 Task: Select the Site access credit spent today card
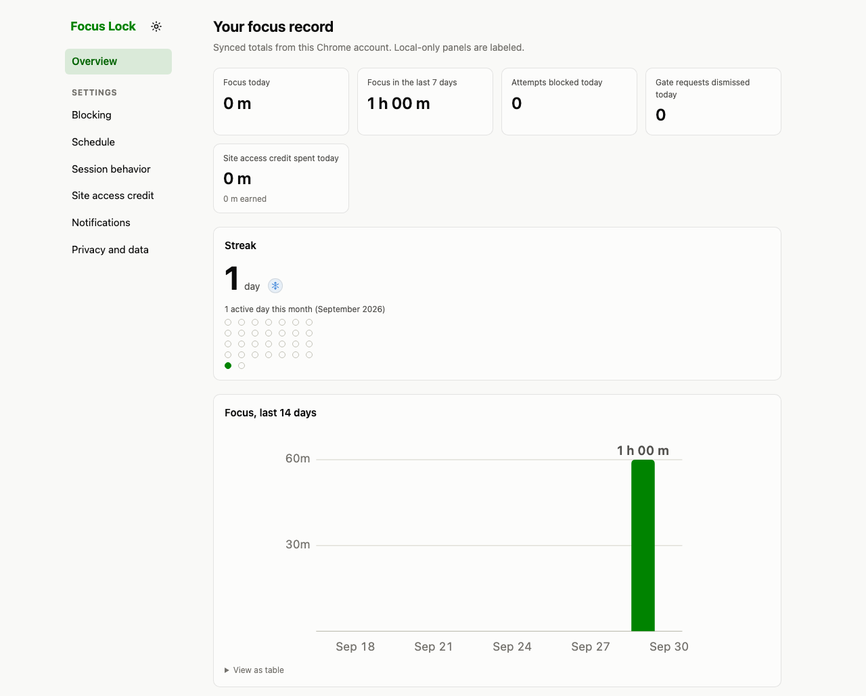click(281, 178)
